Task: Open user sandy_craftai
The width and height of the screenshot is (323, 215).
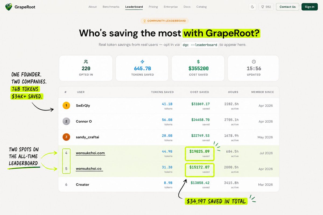Action: (x=87, y=137)
